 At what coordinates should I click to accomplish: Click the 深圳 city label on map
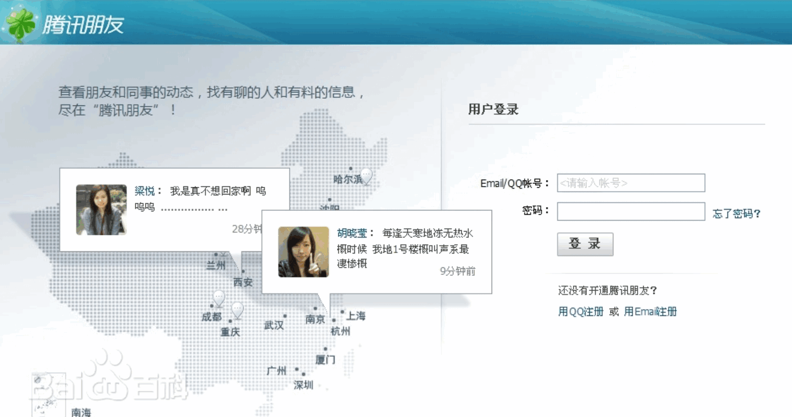[303, 385]
